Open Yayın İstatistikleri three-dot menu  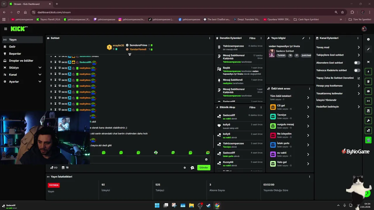point(309,177)
